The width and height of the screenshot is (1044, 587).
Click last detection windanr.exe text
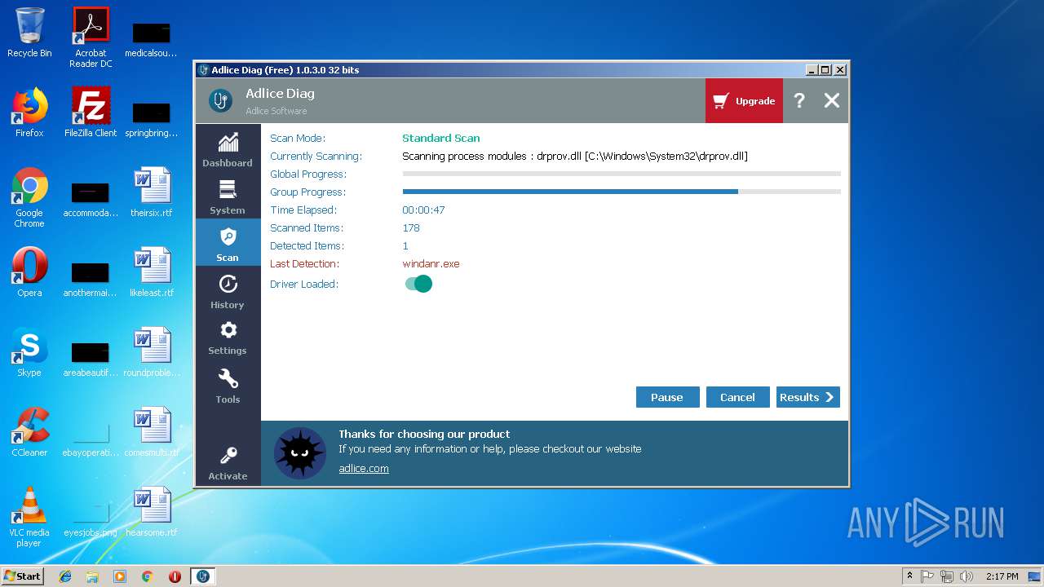point(431,264)
